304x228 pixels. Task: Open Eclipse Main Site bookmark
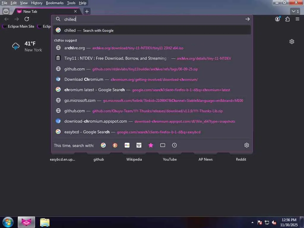point(18,26)
